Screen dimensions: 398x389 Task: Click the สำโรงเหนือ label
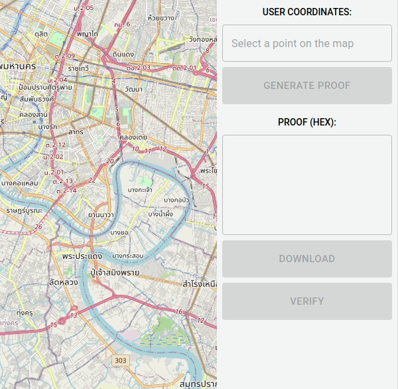(200, 283)
